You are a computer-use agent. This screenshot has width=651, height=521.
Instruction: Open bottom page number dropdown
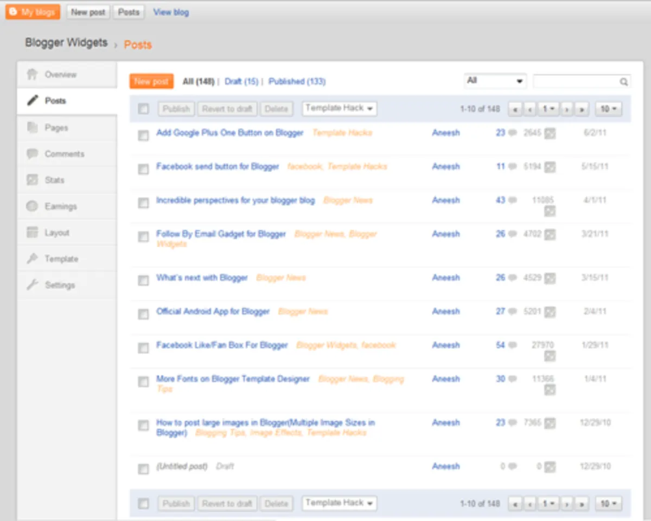[548, 504]
